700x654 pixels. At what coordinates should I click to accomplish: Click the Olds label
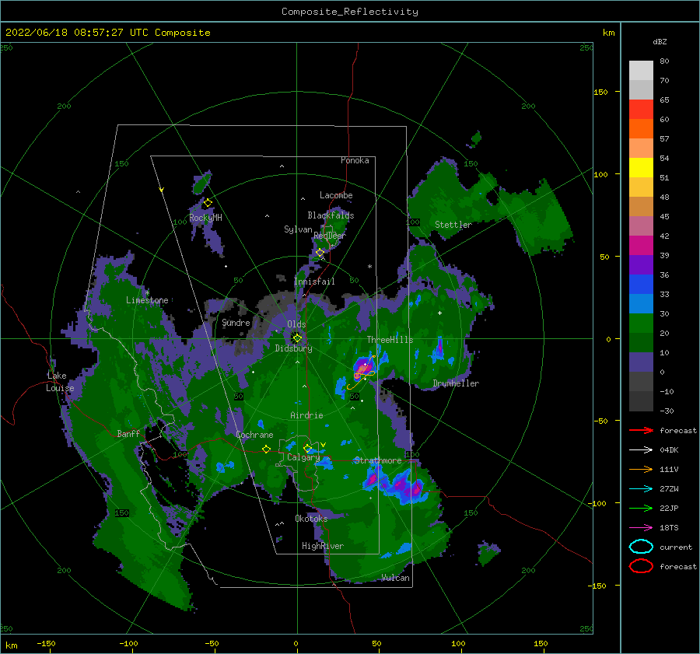coord(296,324)
